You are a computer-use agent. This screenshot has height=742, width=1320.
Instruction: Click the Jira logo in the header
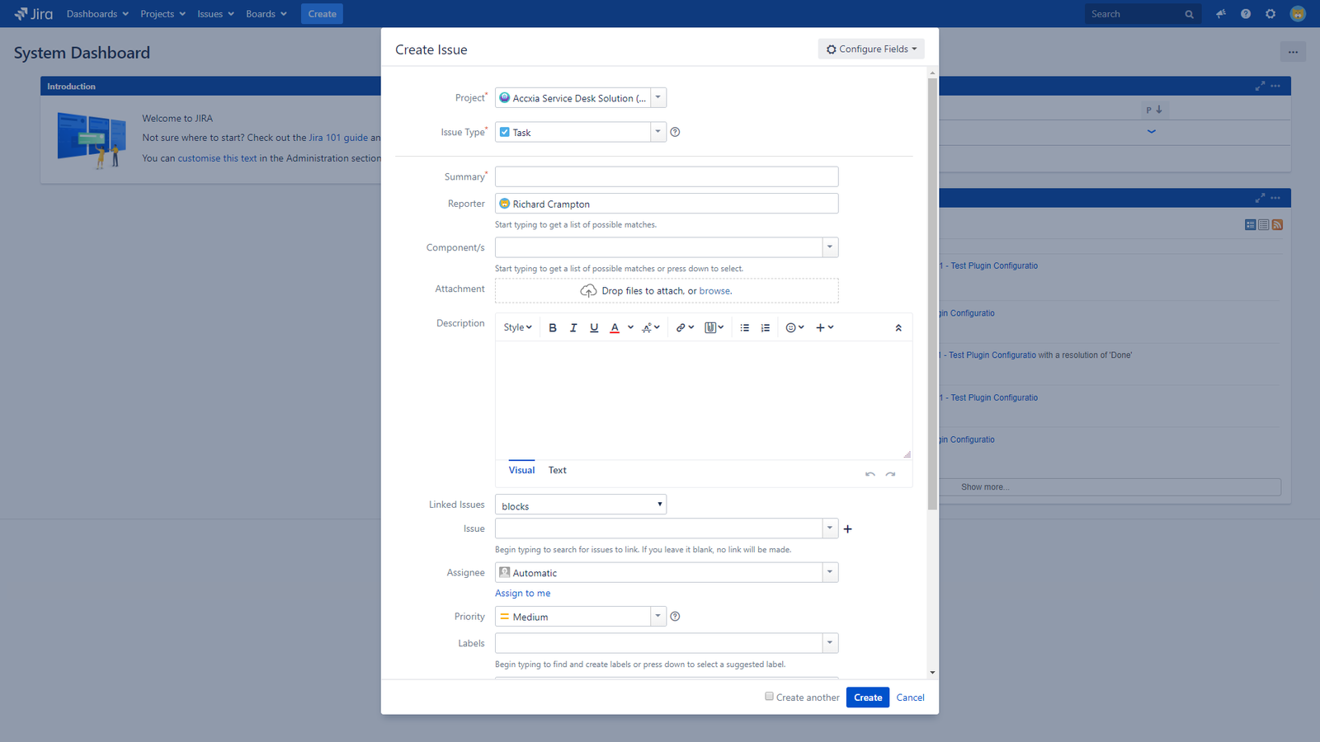pos(34,14)
